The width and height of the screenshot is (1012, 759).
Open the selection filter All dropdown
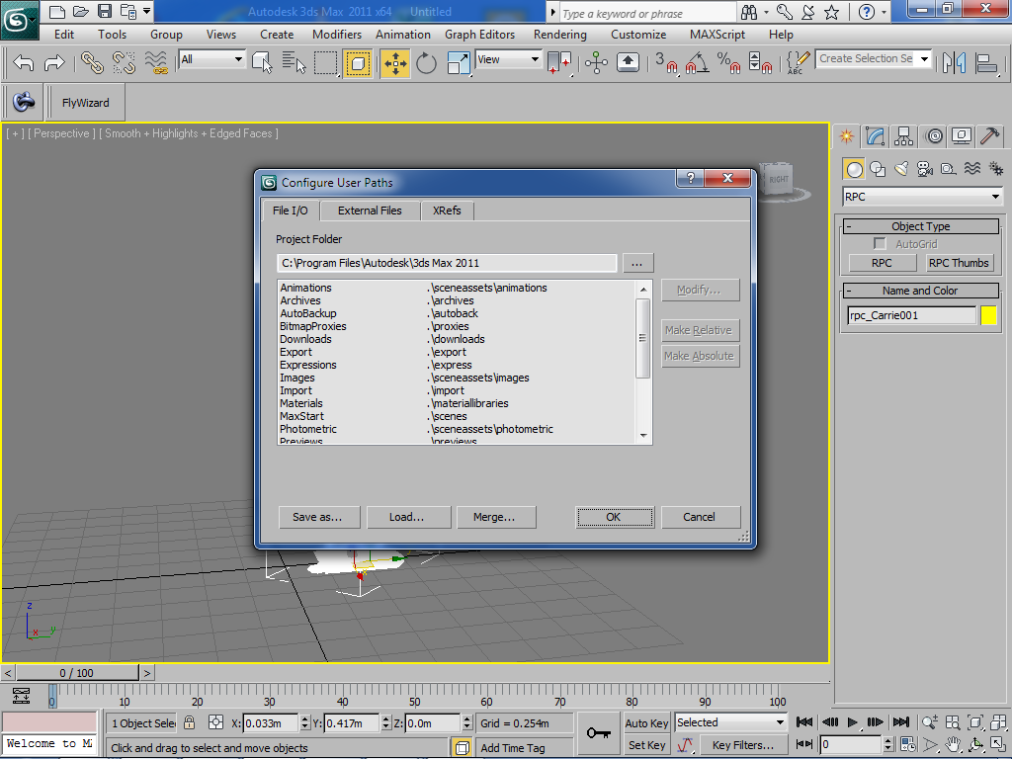coord(211,59)
